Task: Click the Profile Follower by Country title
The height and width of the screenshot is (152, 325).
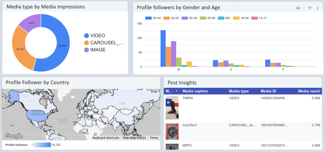Action: pos(37,82)
